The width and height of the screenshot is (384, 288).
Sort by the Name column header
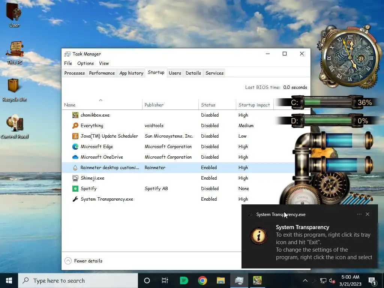pyautogui.click(x=102, y=105)
